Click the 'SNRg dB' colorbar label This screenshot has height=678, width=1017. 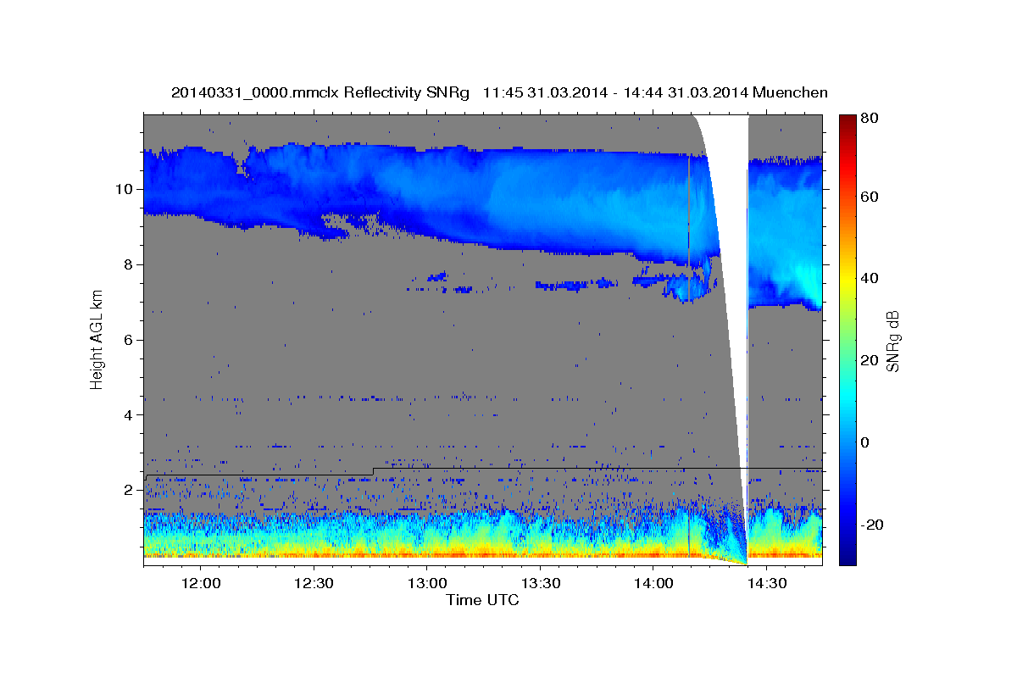pyautogui.click(x=892, y=340)
